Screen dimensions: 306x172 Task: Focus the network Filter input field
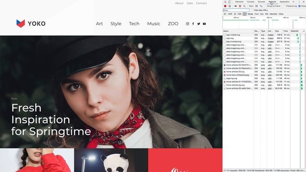236,10
